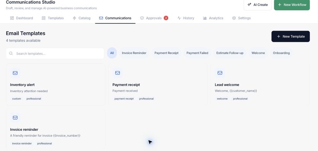Click the Email Templates heading

26,33
